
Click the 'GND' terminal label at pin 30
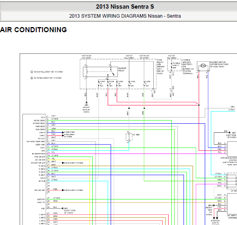tap(43, 209)
